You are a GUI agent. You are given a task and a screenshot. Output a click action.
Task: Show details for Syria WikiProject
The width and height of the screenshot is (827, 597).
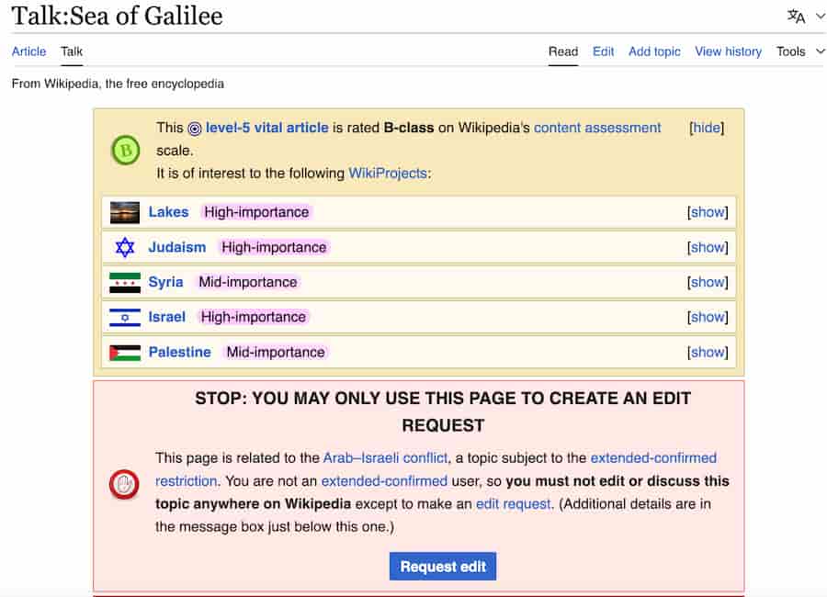pyautogui.click(x=708, y=282)
